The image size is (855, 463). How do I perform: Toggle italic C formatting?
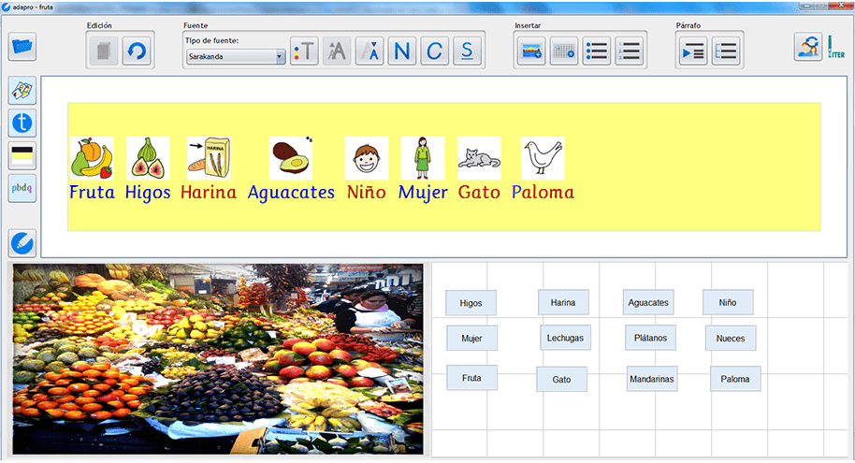pos(434,51)
